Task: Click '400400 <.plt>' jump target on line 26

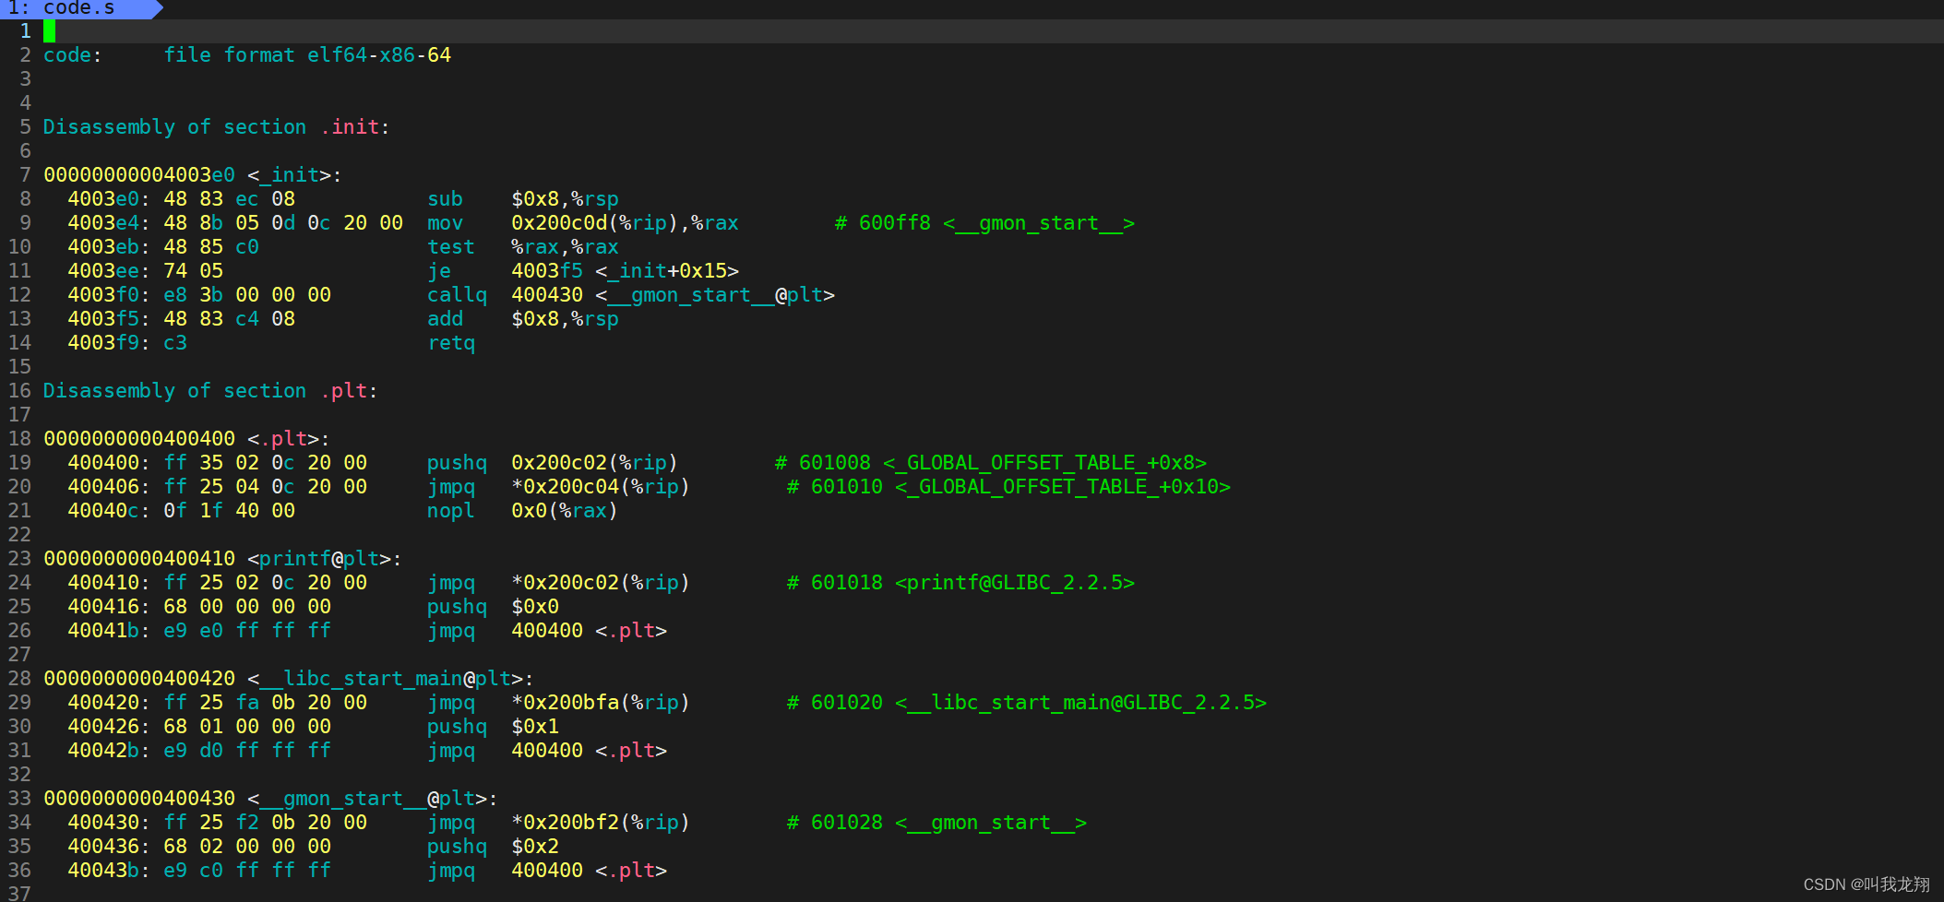Action: point(589,631)
